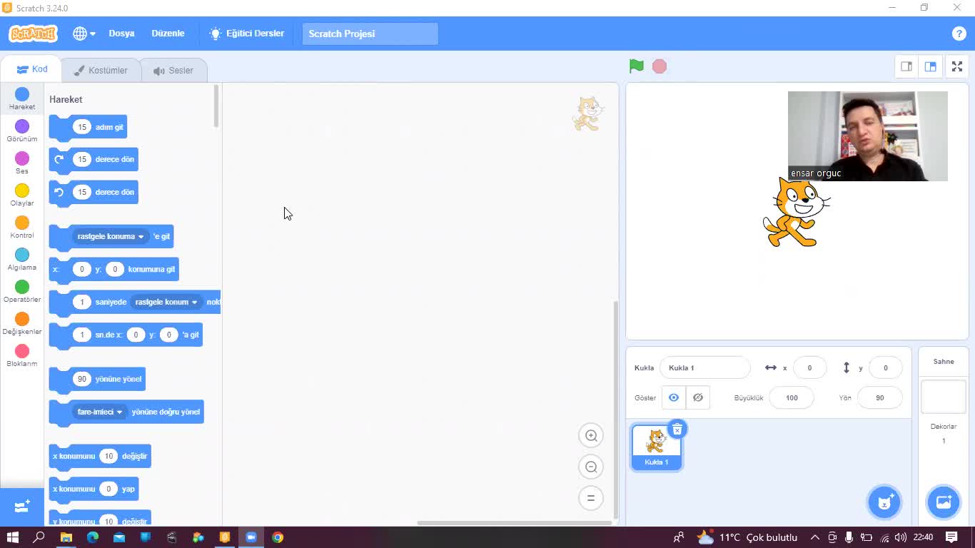Expand 'fare-imleci' dropdown in yönüne doğru yönel
The height and width of the screenshot is (548, 975).
tap(100, 412)
